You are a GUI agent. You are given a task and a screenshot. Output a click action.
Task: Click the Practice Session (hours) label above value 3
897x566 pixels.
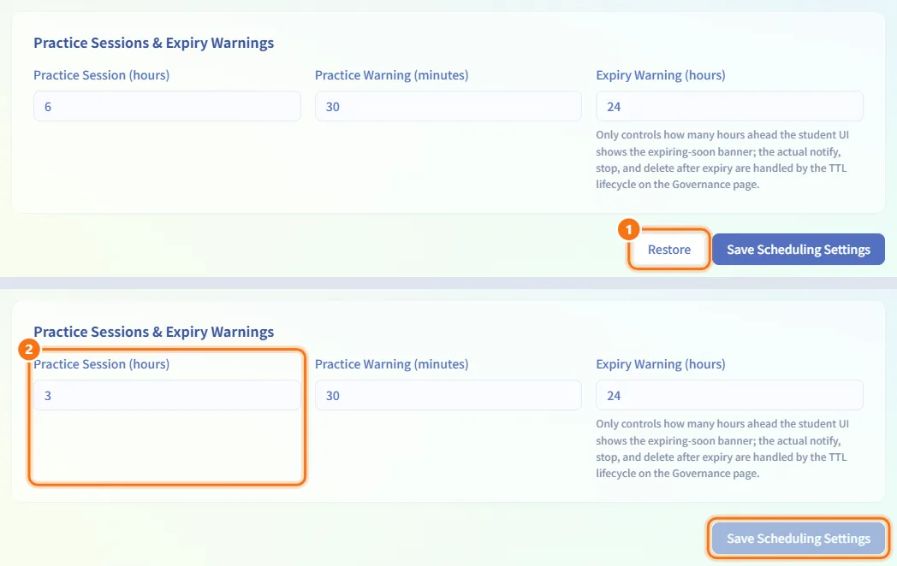101,364
